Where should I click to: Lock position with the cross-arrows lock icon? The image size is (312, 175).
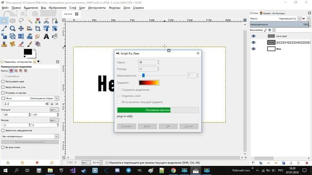(x=270, y=30)
